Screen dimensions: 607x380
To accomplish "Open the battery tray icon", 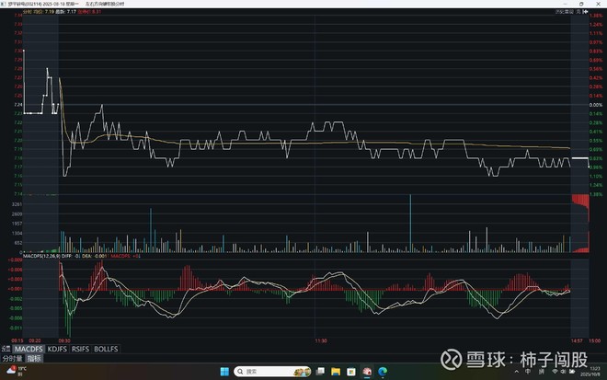I will coord(572,372).
